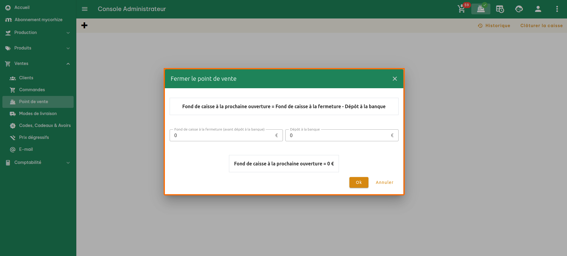
Task: Expand the Production menu chevron
Action: tap(68, 33)
